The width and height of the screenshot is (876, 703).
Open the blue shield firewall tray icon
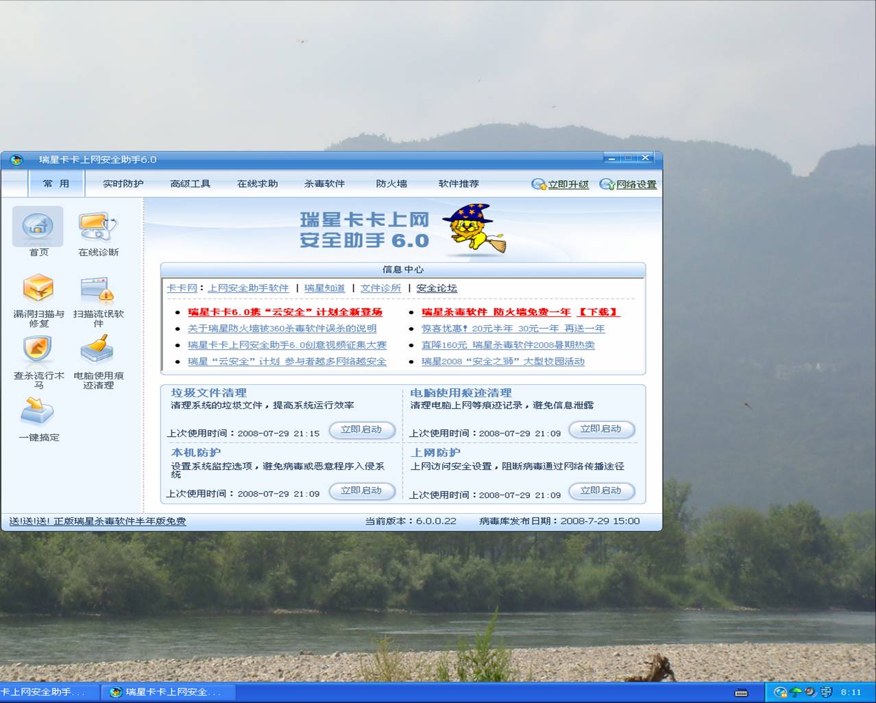pyautogui.click(x=827, y=692)
